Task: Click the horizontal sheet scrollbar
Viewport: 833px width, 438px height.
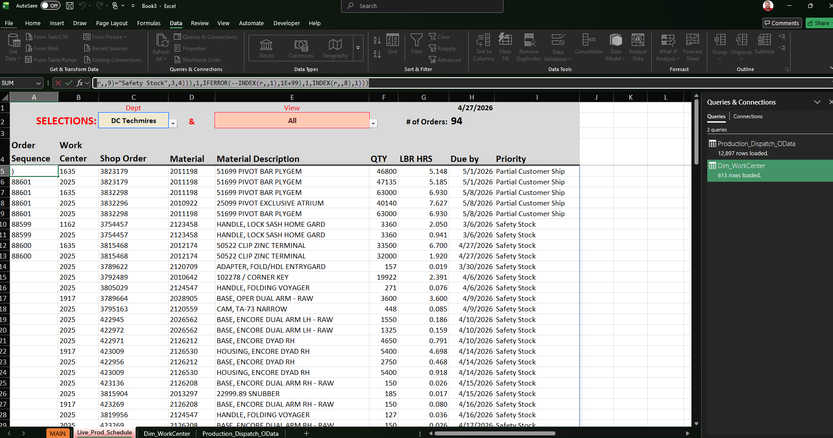Action: (495, 433)
